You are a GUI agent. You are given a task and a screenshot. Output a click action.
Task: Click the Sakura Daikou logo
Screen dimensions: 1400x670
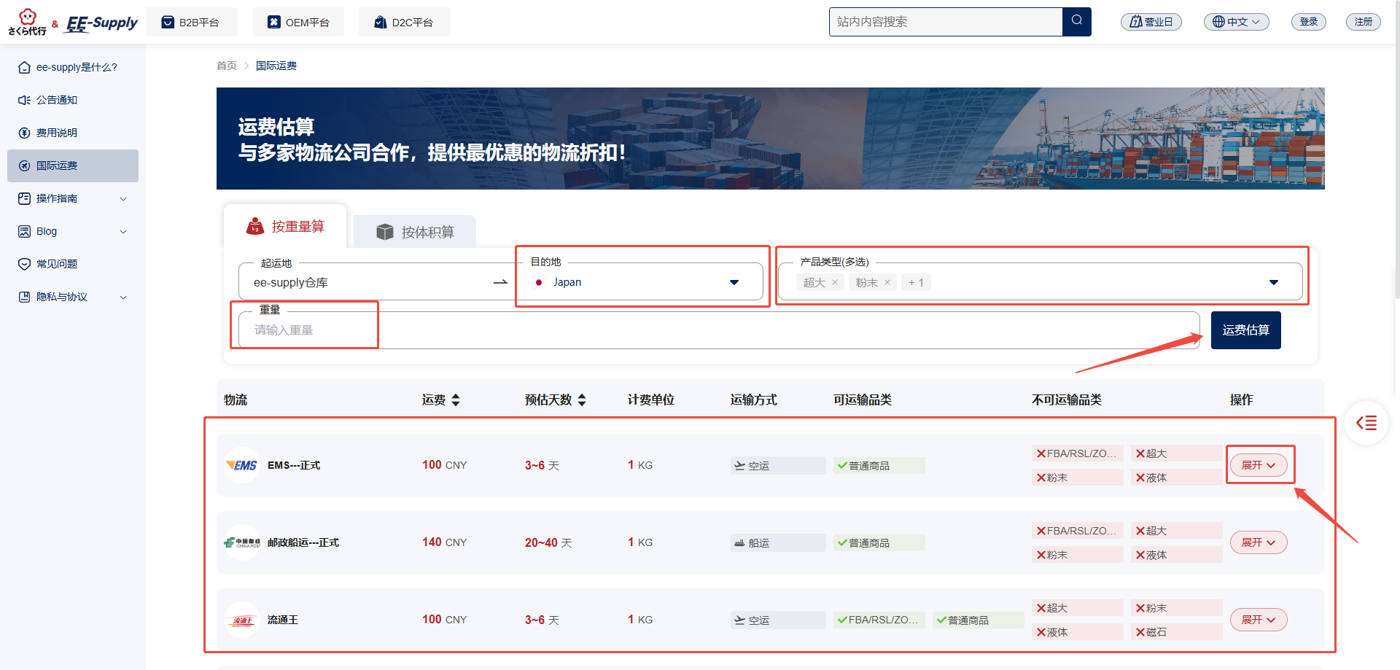coord(27,23)
